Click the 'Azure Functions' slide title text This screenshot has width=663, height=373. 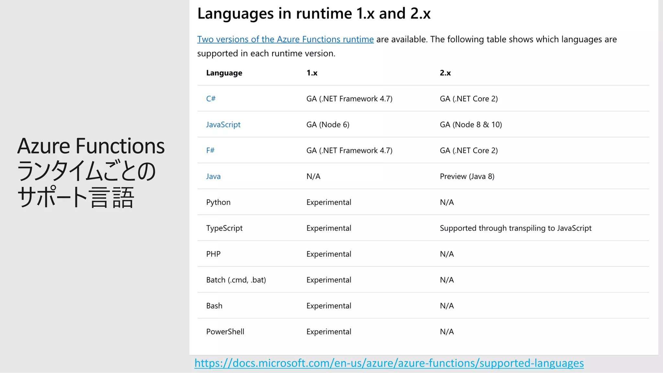(91, 146)
